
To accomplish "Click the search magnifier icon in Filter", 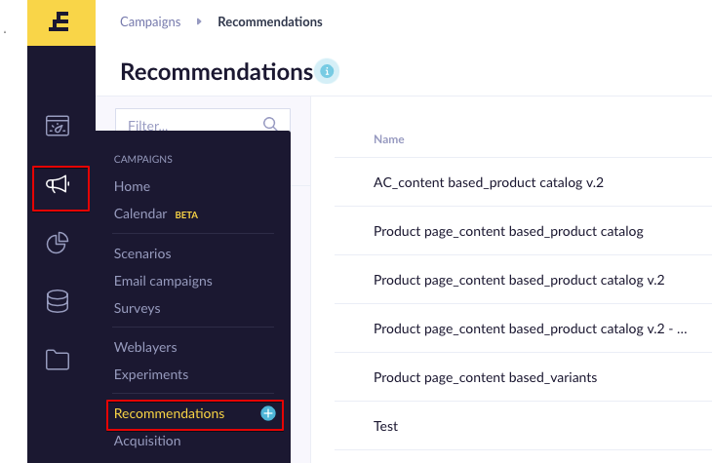I will 270,124.
